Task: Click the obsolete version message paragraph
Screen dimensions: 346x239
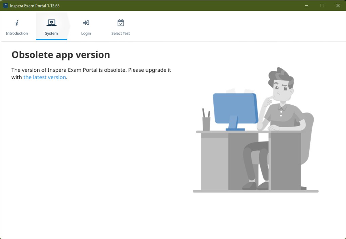Action: [91, 73]
